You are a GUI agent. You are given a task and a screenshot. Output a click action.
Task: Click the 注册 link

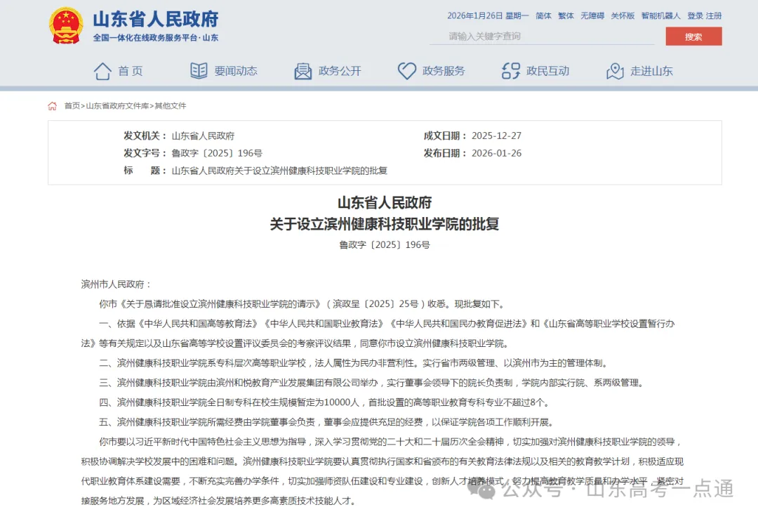pos(714,15)
